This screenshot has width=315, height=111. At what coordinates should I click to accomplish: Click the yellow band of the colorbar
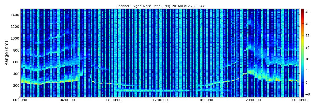302,41
